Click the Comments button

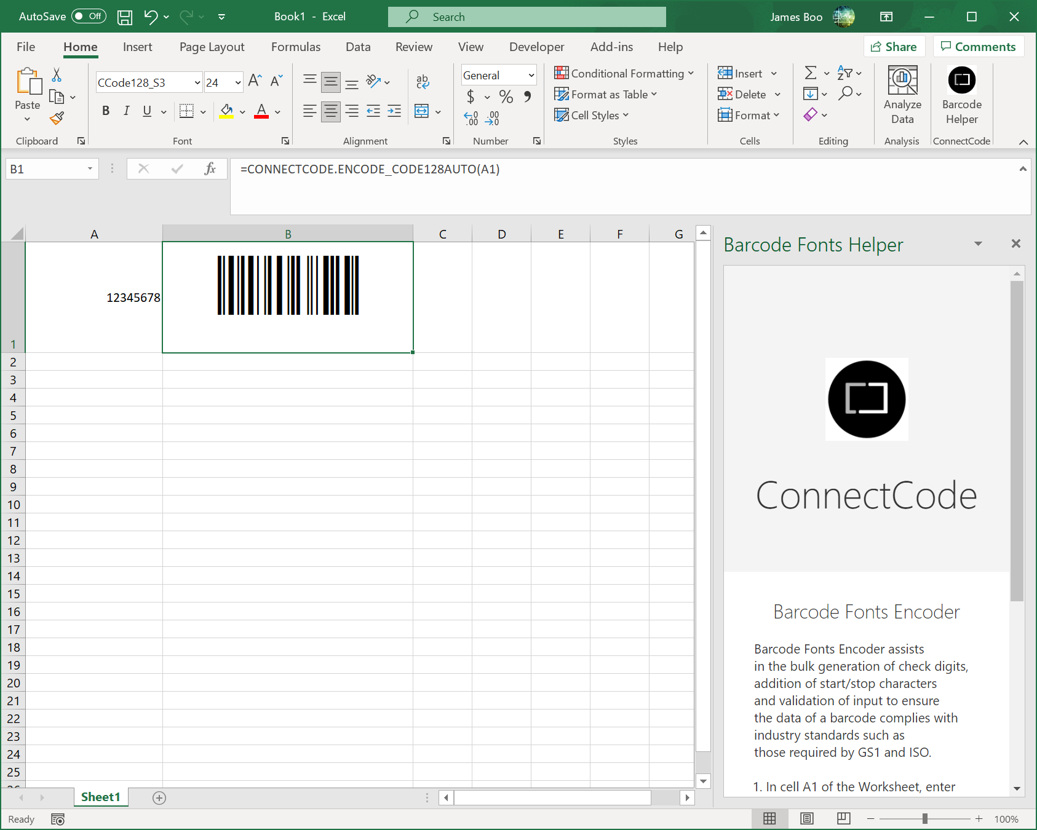tap(979, 47)
